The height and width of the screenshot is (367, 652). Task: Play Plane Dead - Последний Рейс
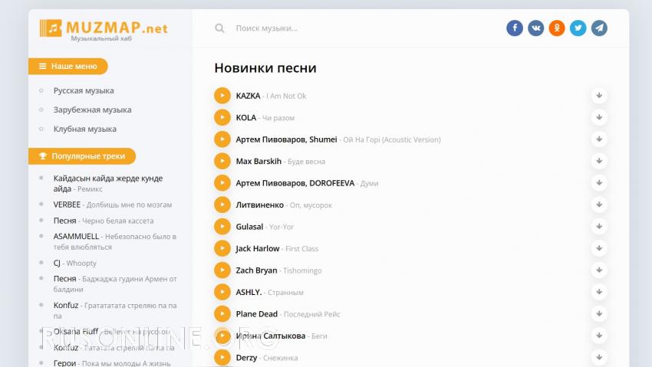tap(222, 313)
